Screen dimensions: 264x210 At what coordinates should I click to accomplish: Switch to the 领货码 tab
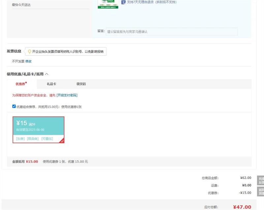point(81,84)
